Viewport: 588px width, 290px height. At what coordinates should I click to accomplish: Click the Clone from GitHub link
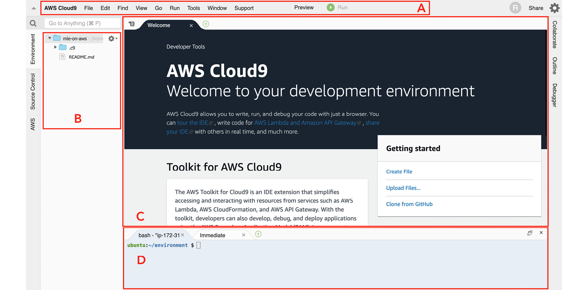(x=409, y=204)
